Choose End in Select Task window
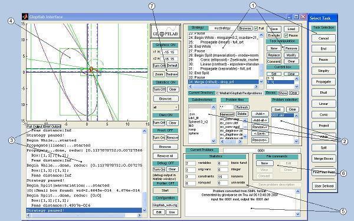354x221 pixels. (x=323, y=49)
